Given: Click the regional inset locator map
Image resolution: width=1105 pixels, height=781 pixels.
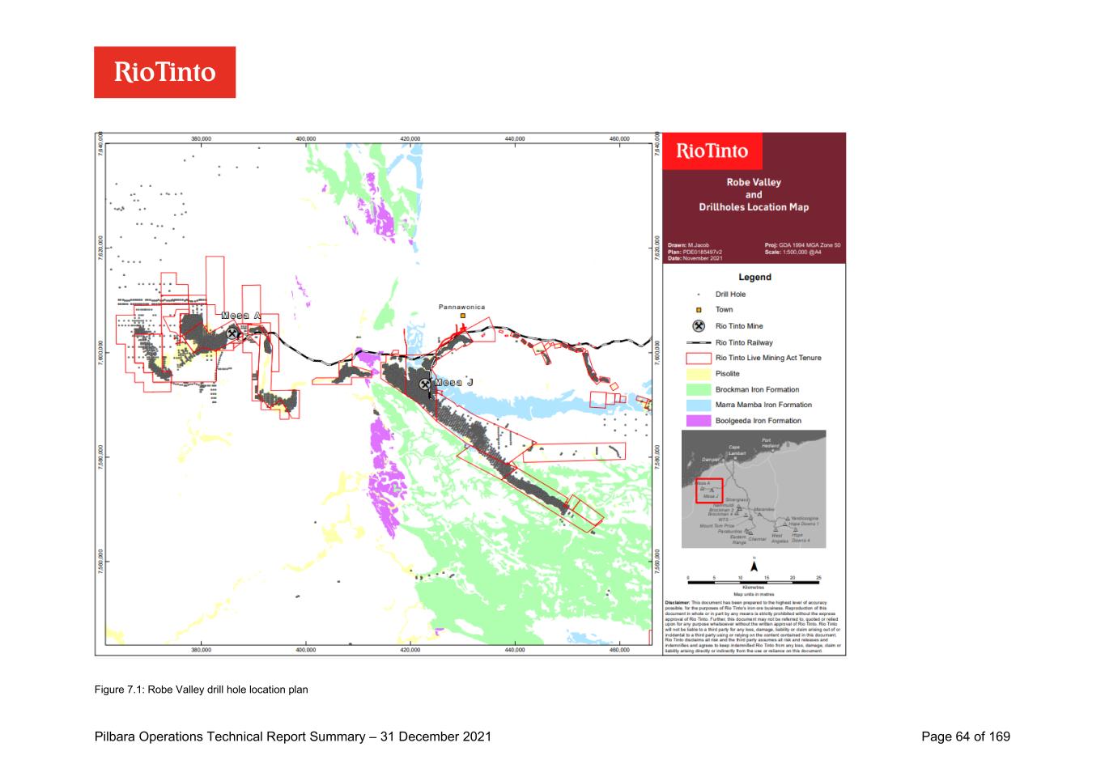Looking at the screenshot, I should click(754, 490).
